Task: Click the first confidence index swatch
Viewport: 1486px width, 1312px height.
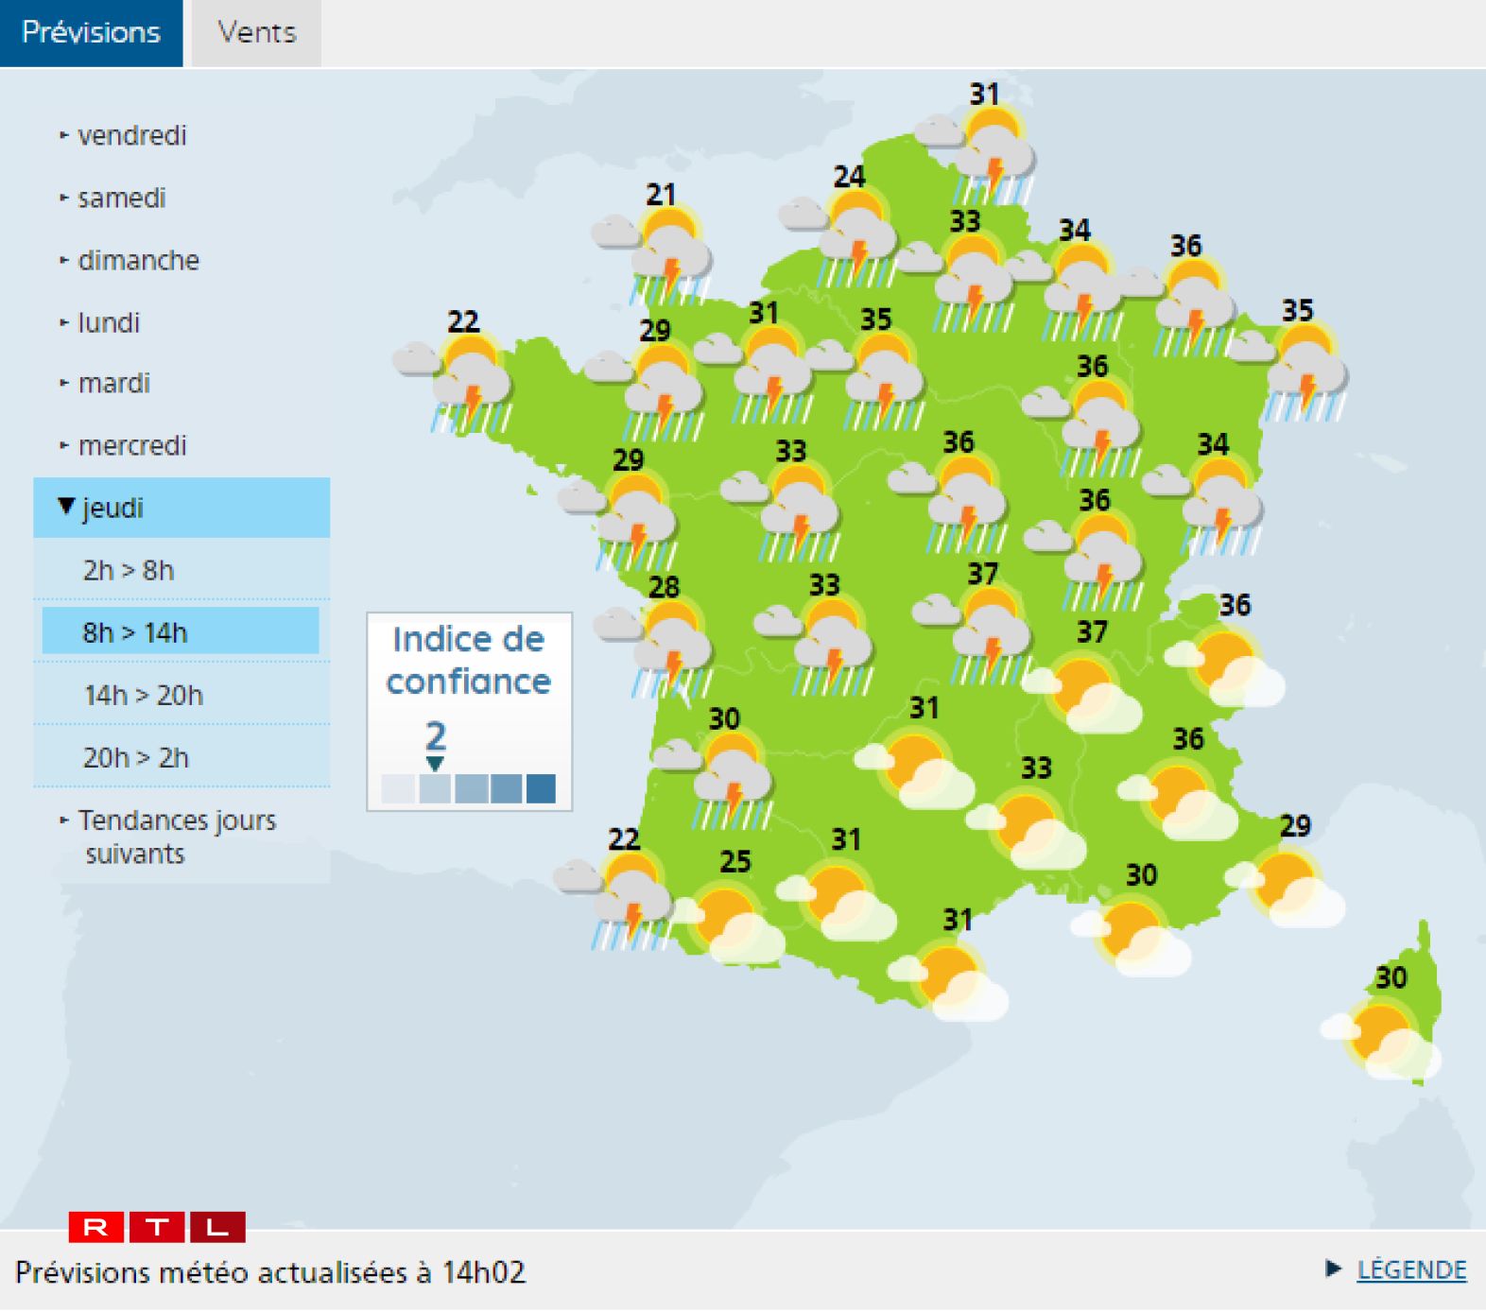Action: (x=398, y=788)
